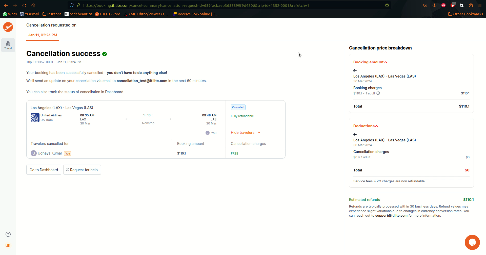Click the UK user avatar in the sidebar

click(x=8, y=246)
